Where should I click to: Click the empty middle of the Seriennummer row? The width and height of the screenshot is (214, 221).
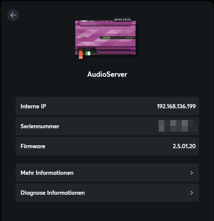click(106, 126)
